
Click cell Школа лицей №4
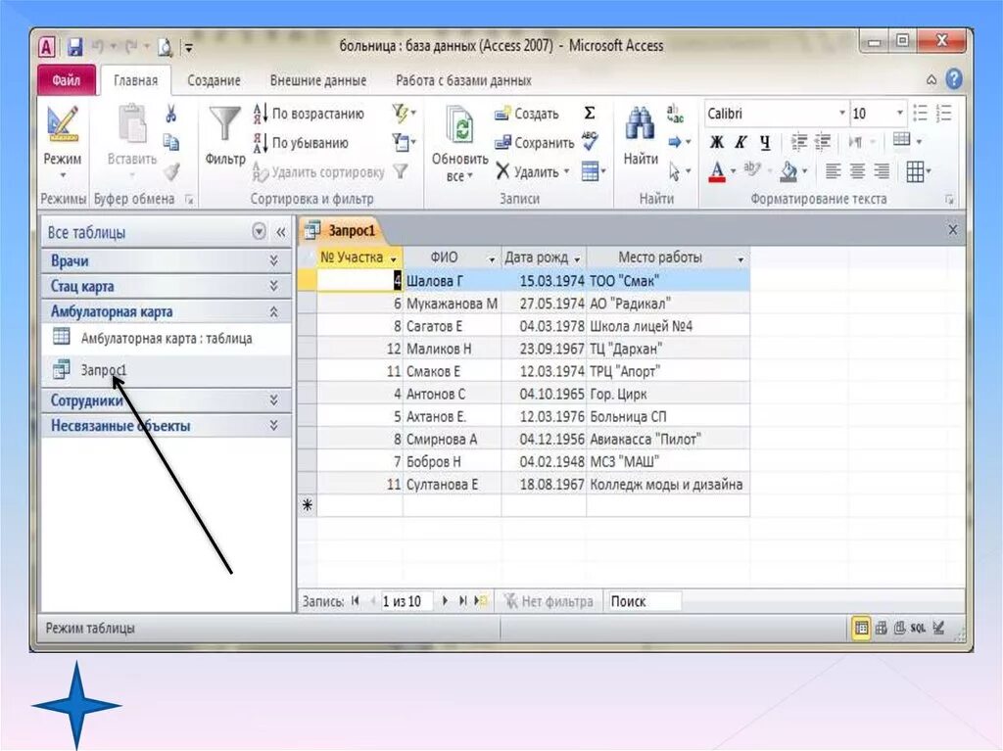pos(667,326)
